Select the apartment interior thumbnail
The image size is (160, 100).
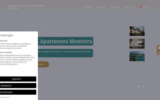pos(137,44)
